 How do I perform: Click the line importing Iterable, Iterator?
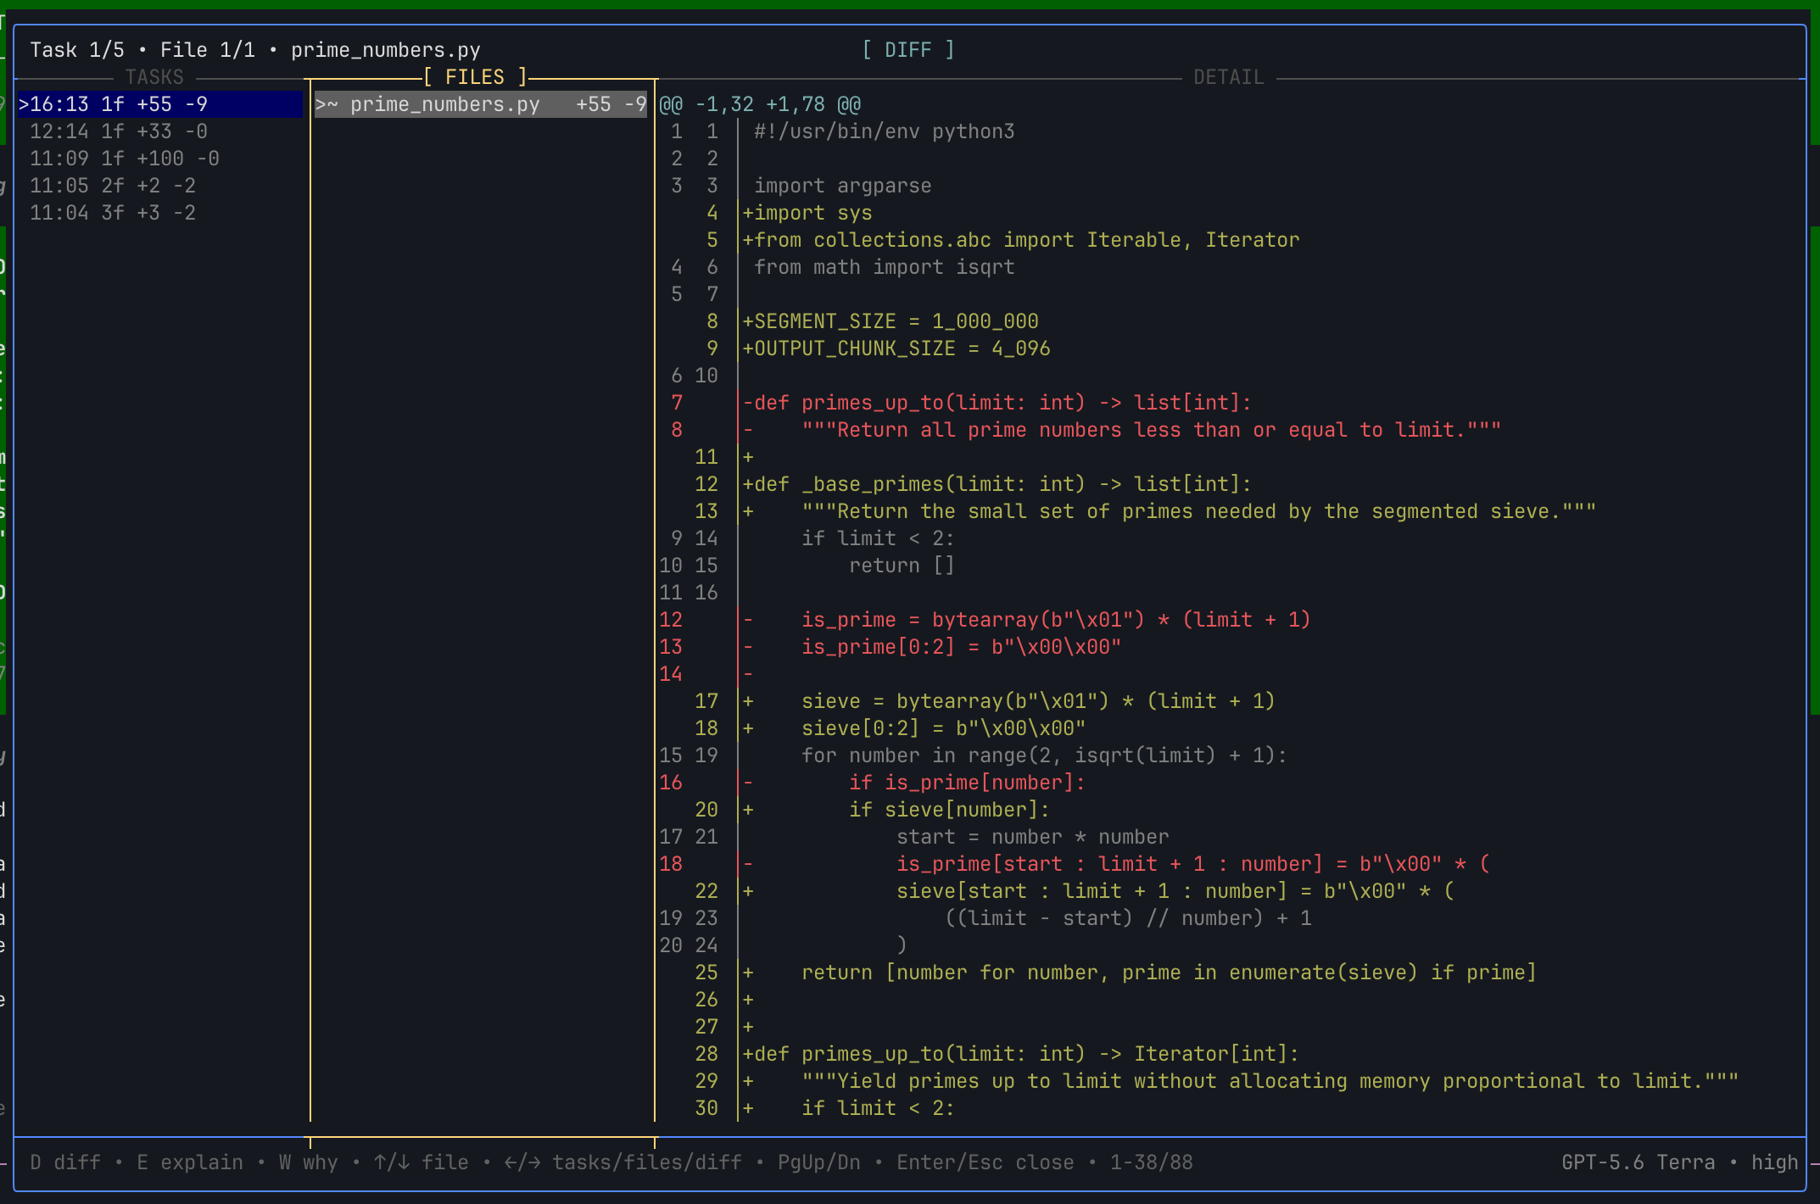(x=1021, y=240)
